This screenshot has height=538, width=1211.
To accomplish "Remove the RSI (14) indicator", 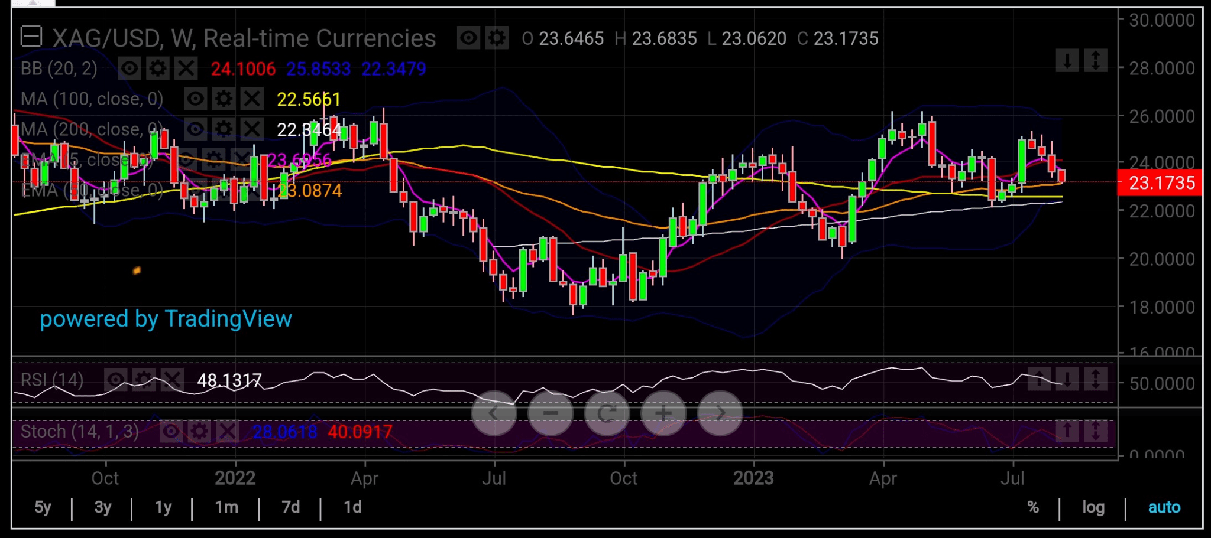I will coord(172,380).
